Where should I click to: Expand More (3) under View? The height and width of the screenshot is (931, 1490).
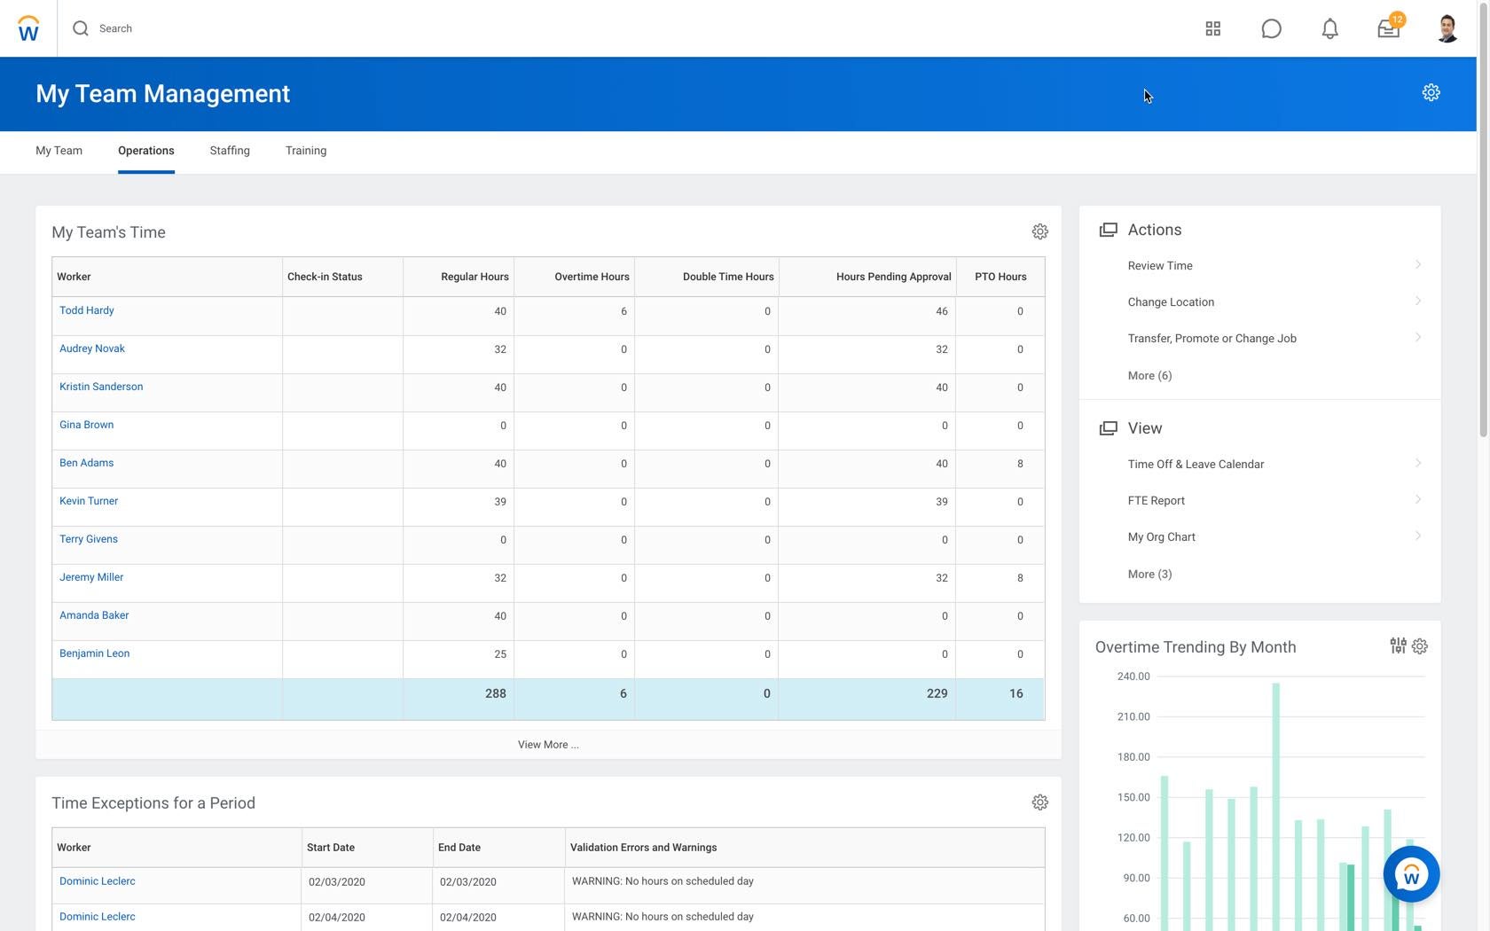click(x=1149, y=575)
